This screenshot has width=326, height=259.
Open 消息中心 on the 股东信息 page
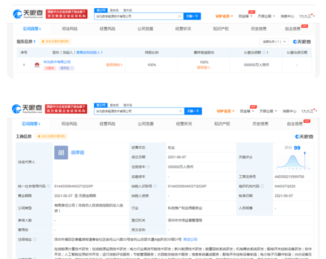(287, 16)
